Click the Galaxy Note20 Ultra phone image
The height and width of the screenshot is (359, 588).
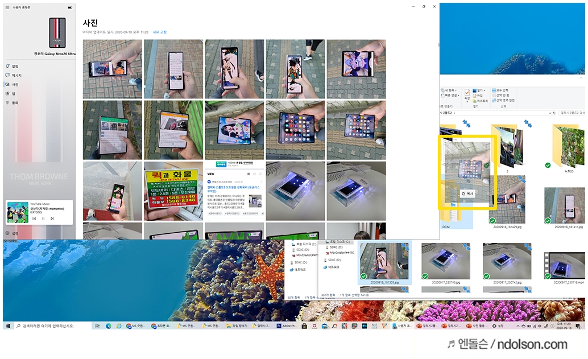tap(57, 32)
